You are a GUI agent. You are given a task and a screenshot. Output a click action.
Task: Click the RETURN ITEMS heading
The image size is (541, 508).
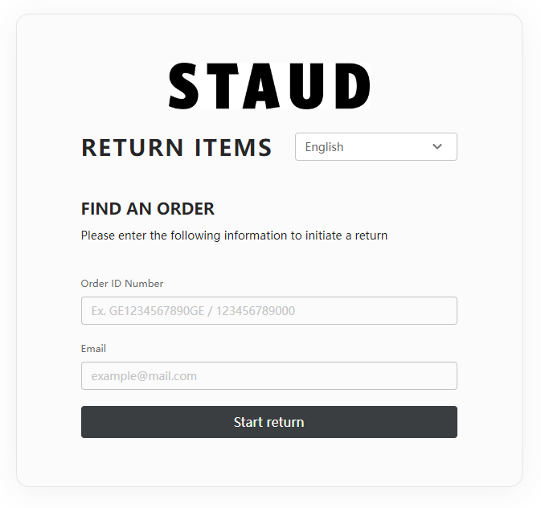coord(177,148)
